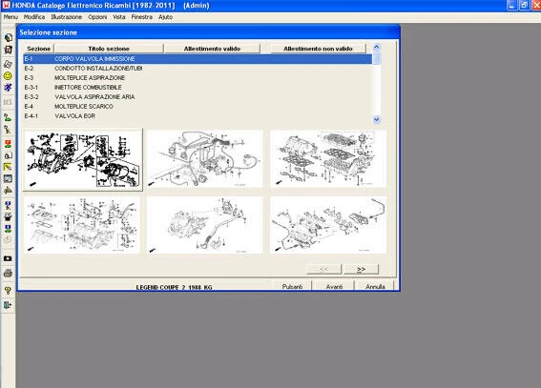The height and width of the screenshot is (388, 541).
Task: Click the blue running figure toolbar icon
Action: [8, 88]
